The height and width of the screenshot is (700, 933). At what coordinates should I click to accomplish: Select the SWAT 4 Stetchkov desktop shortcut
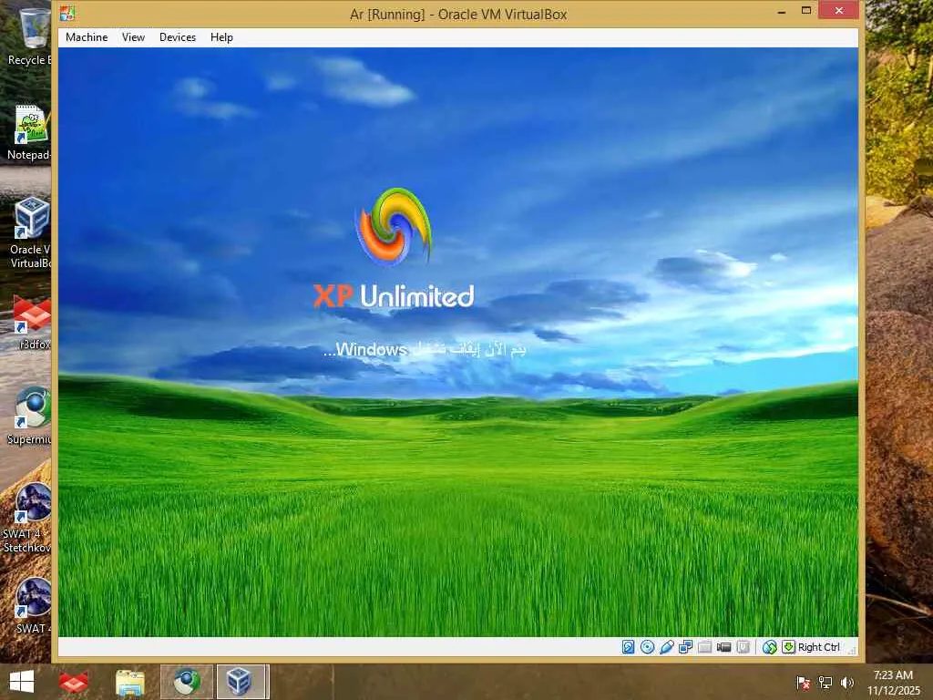click(x=26, y=517)
